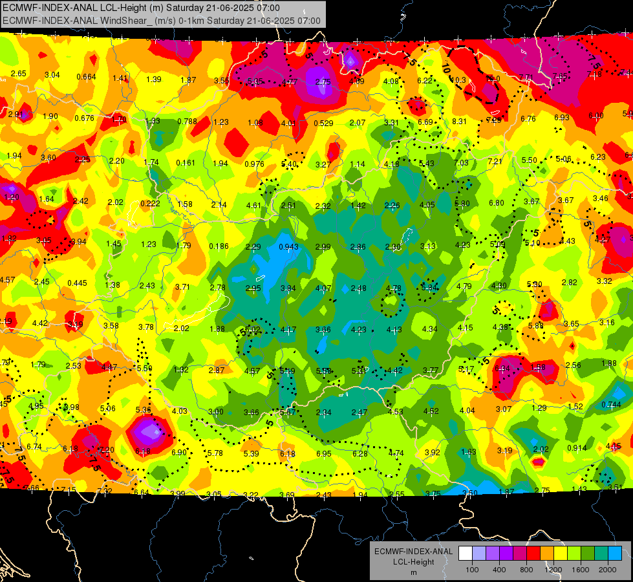The image size is (633, 582).
Task: Click the dark green legend swatch
Action: [588, 553]
